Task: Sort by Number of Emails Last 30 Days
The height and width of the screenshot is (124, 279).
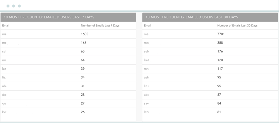Action: [237, 25]
